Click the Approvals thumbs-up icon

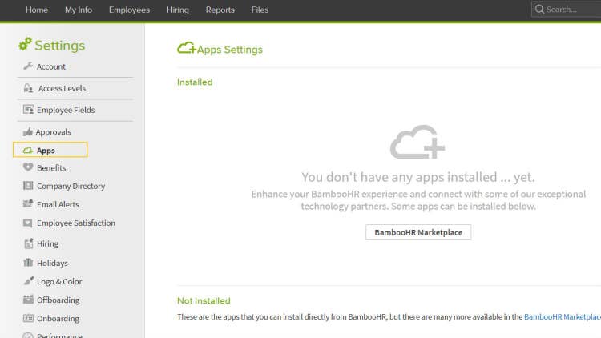(27, 132)
